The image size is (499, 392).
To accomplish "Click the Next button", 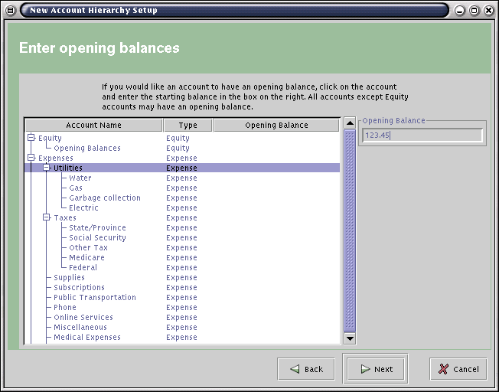I will click(x=376, y=369).
